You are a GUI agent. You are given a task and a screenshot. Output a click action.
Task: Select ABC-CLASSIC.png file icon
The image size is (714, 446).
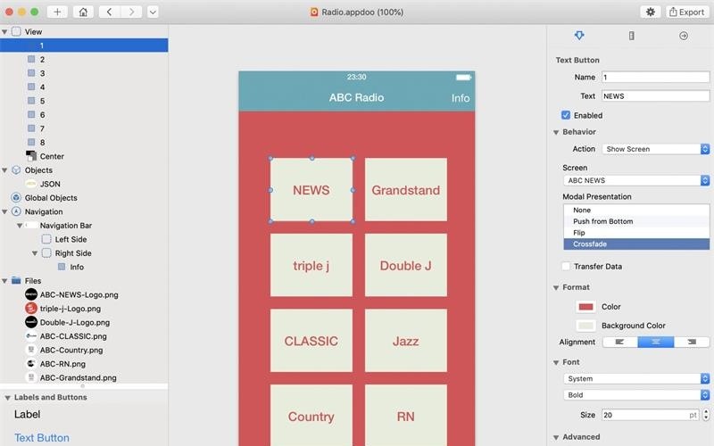[31, 336]
